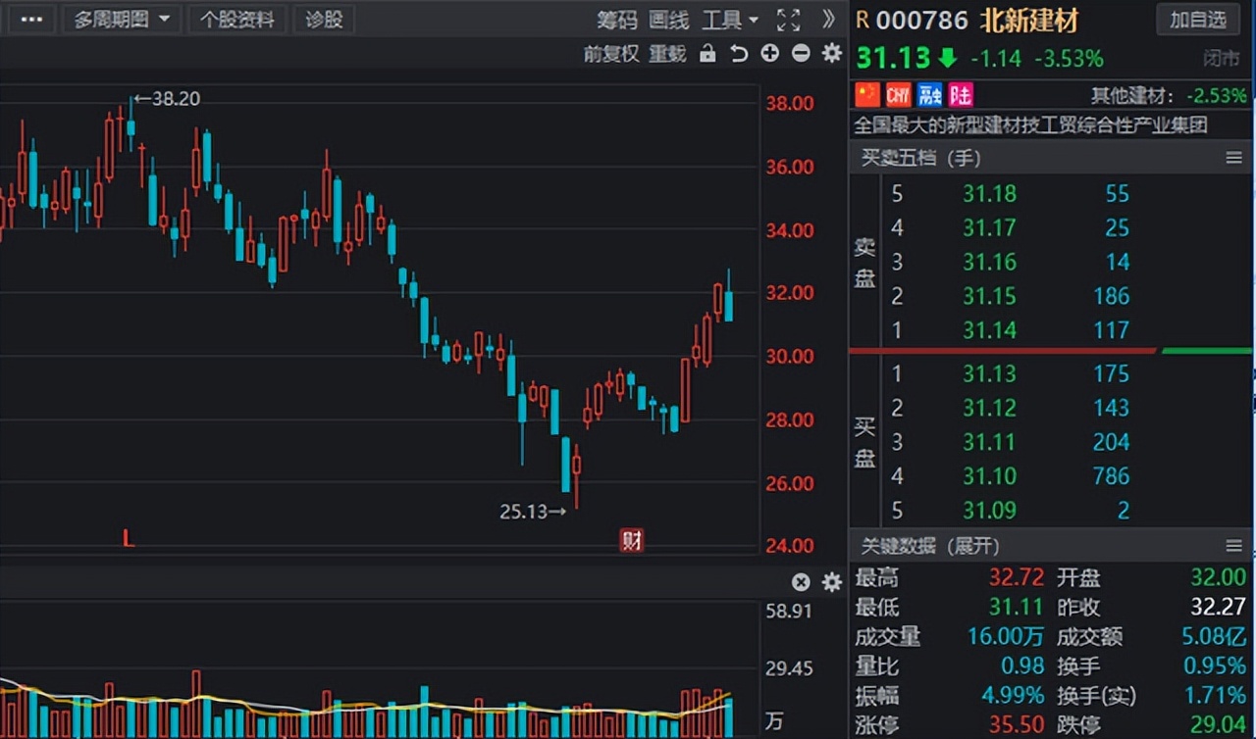Zoom out the candlestick chart
The width and height of the screenshot is (1256, 739).
800,54
